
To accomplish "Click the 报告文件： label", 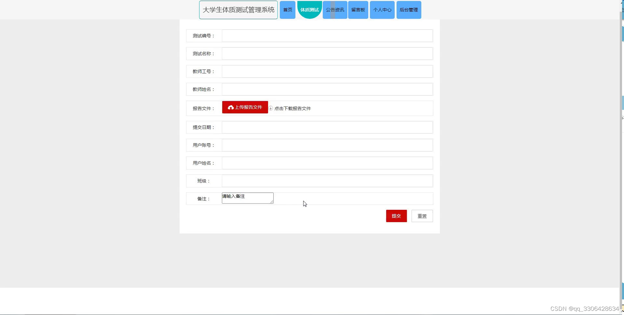I will click(204, 108).
